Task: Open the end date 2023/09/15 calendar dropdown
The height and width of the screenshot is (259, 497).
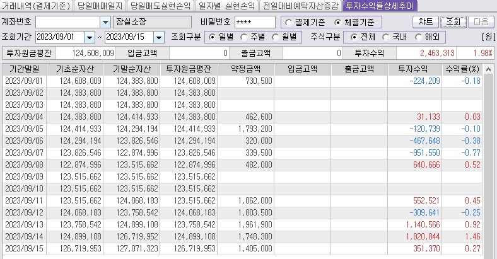Action: pos(158,37)
